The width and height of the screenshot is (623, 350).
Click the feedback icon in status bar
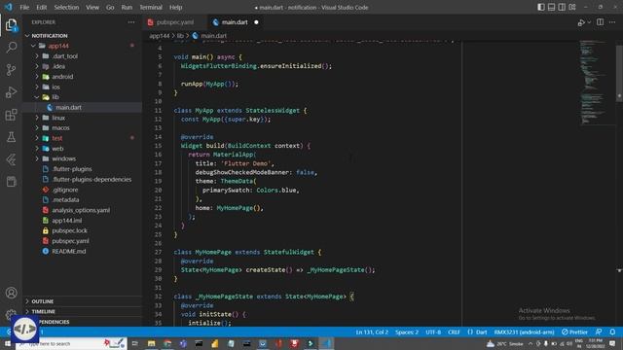pyautogui.click(x=599, y=332)
